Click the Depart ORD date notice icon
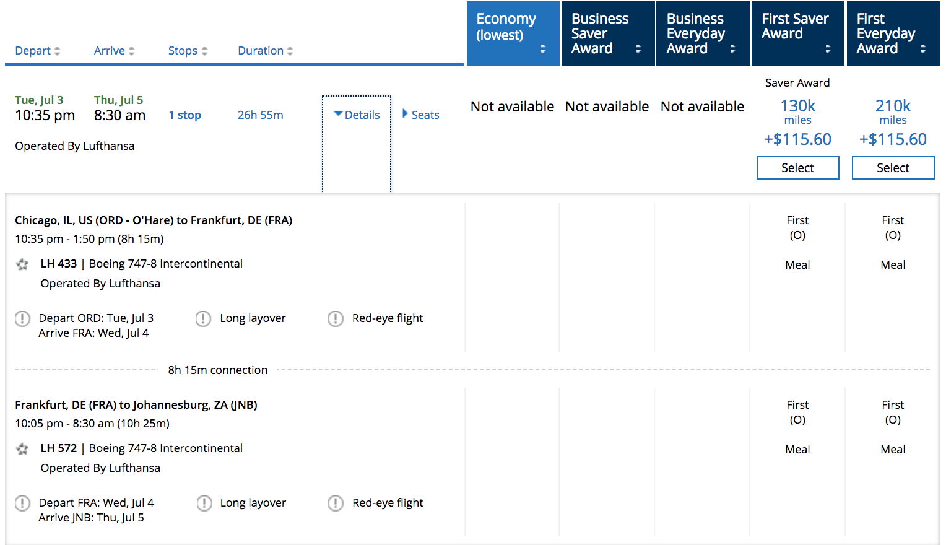The image size is (946, 545). pos(22,319)
